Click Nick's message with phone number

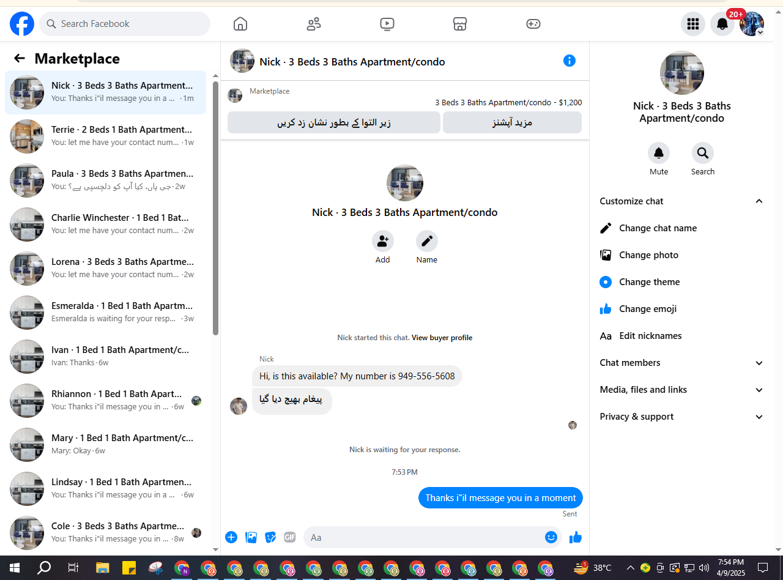click(357, 376)
